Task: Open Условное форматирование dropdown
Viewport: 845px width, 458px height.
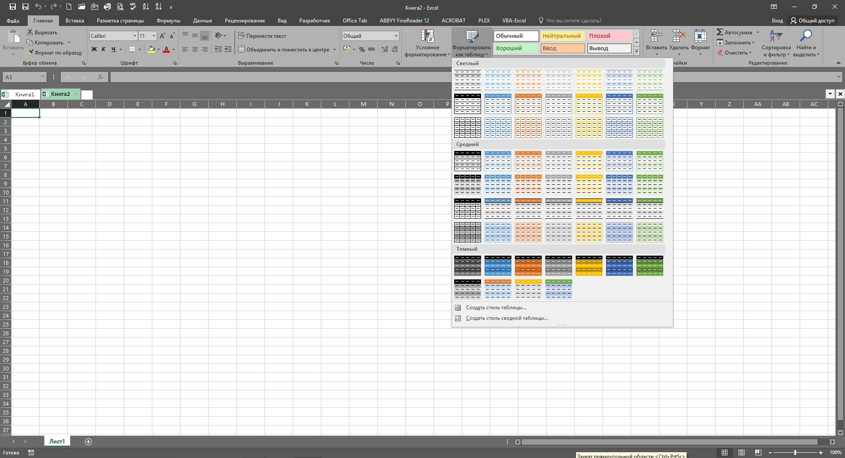Action: (x=427, y=43)
